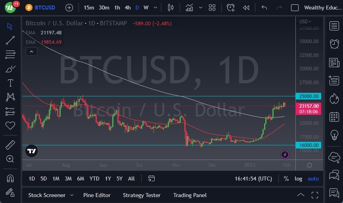Open the layout templates grid
Viewport: 343px width, 203px height.
212,8
